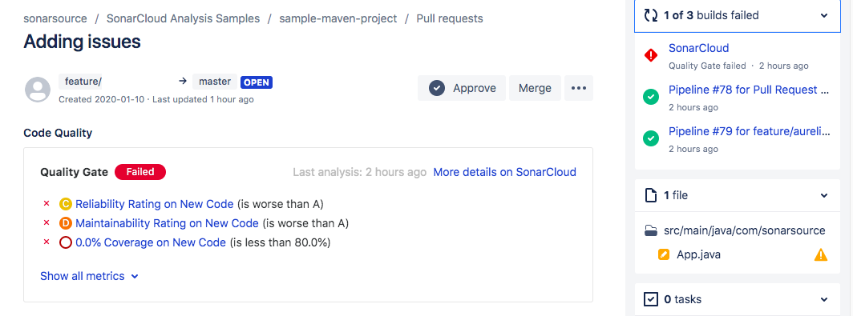Click the tasks checkbox icon
This screenshot has height=316, width=853.
(x=651, y=299)
